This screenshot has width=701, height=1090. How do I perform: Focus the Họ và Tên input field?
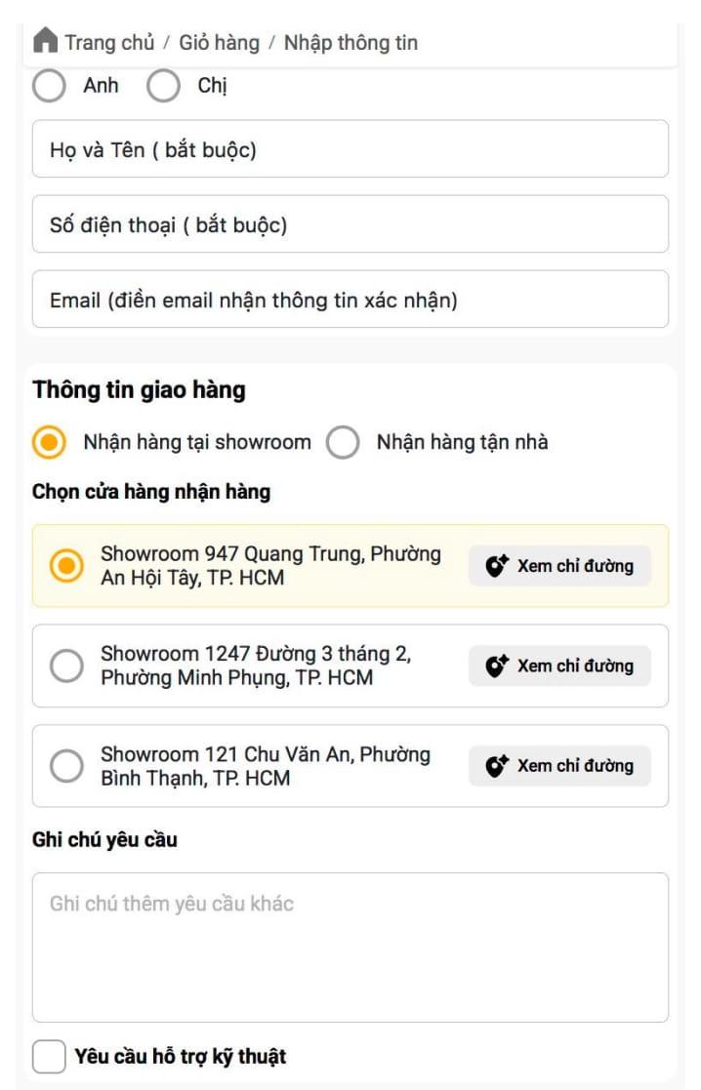tap(350, 149)
